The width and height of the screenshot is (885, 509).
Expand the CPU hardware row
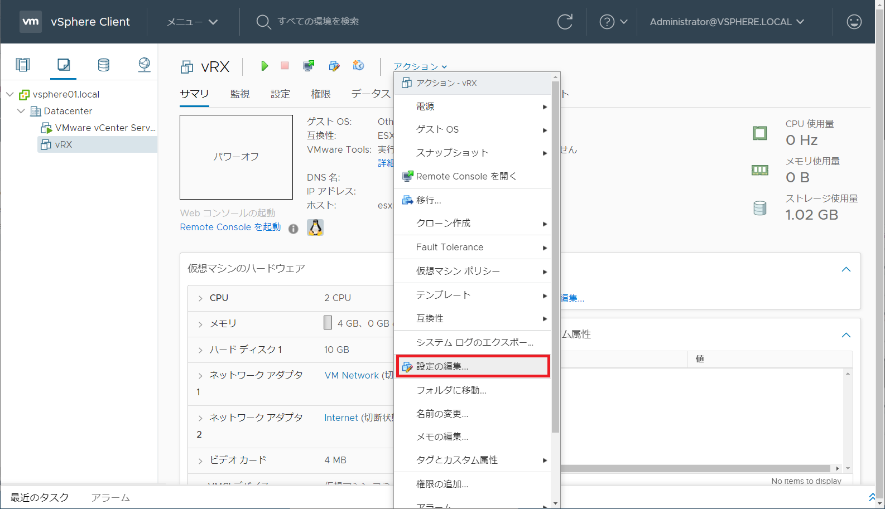(x=200, y=298)
